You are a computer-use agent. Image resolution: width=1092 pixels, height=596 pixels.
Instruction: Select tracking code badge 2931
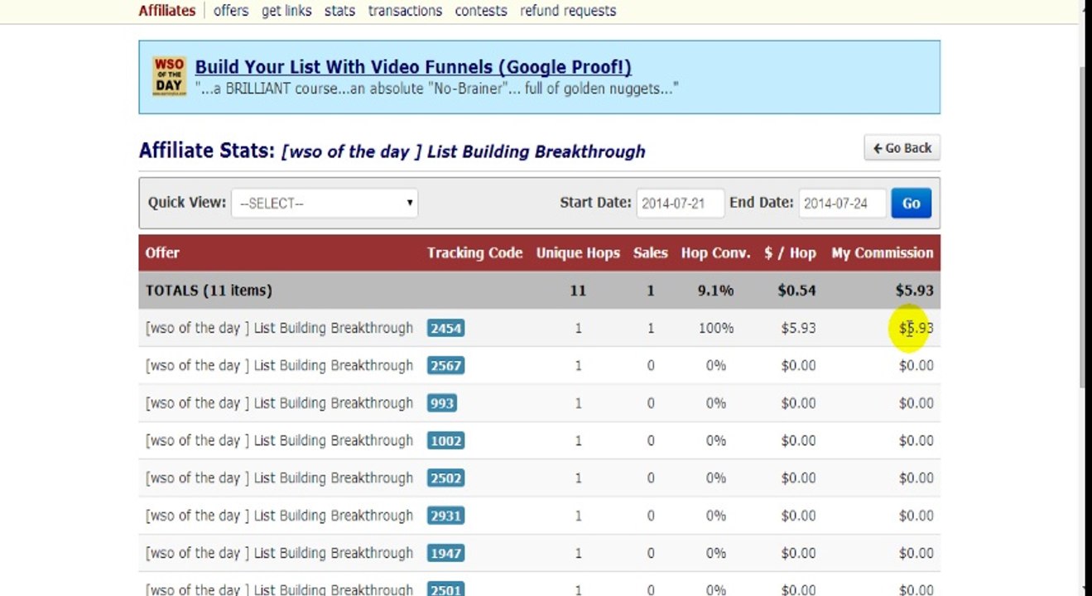(x=445, y=516)
